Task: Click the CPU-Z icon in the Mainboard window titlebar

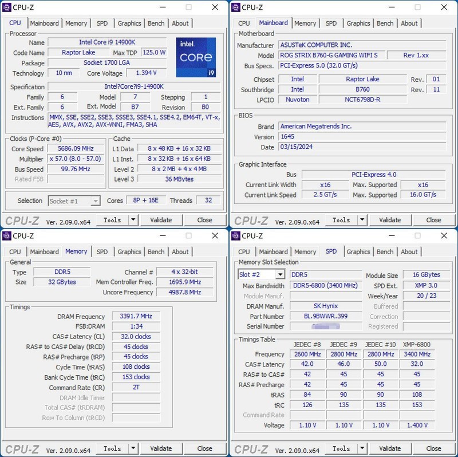Action: click(236, 7)
